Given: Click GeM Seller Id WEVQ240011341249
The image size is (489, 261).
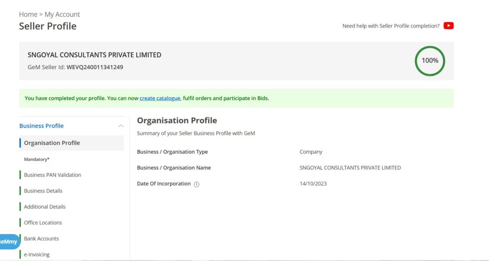Looking at the screenshot, I should 75,67.
